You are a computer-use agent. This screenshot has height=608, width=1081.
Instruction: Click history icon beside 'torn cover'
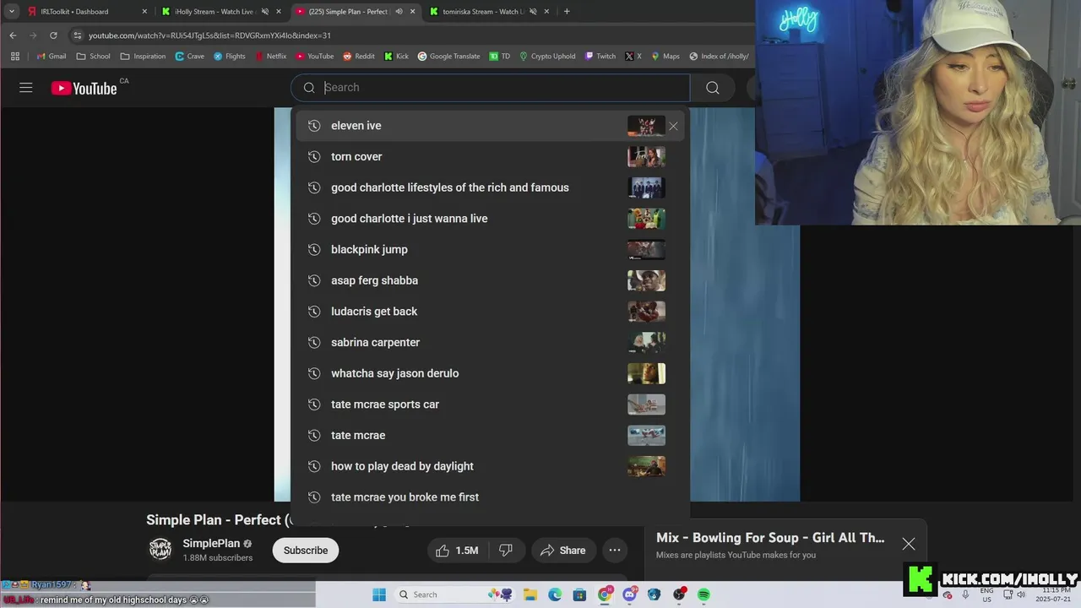tap(314, 156)
